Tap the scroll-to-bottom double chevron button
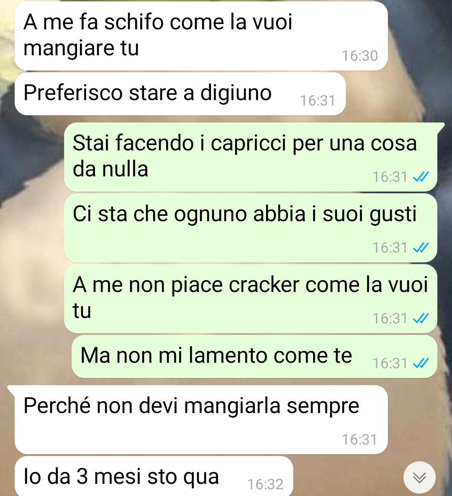Image resolution: width=452 pixels, height=496 pixels. point(419,478)
